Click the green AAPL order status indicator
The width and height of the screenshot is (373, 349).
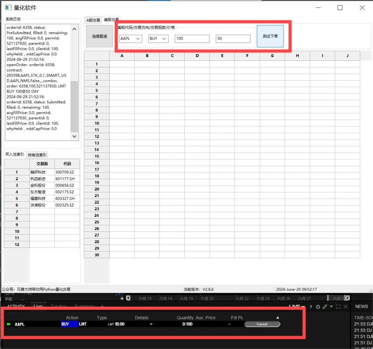point(9,324)
